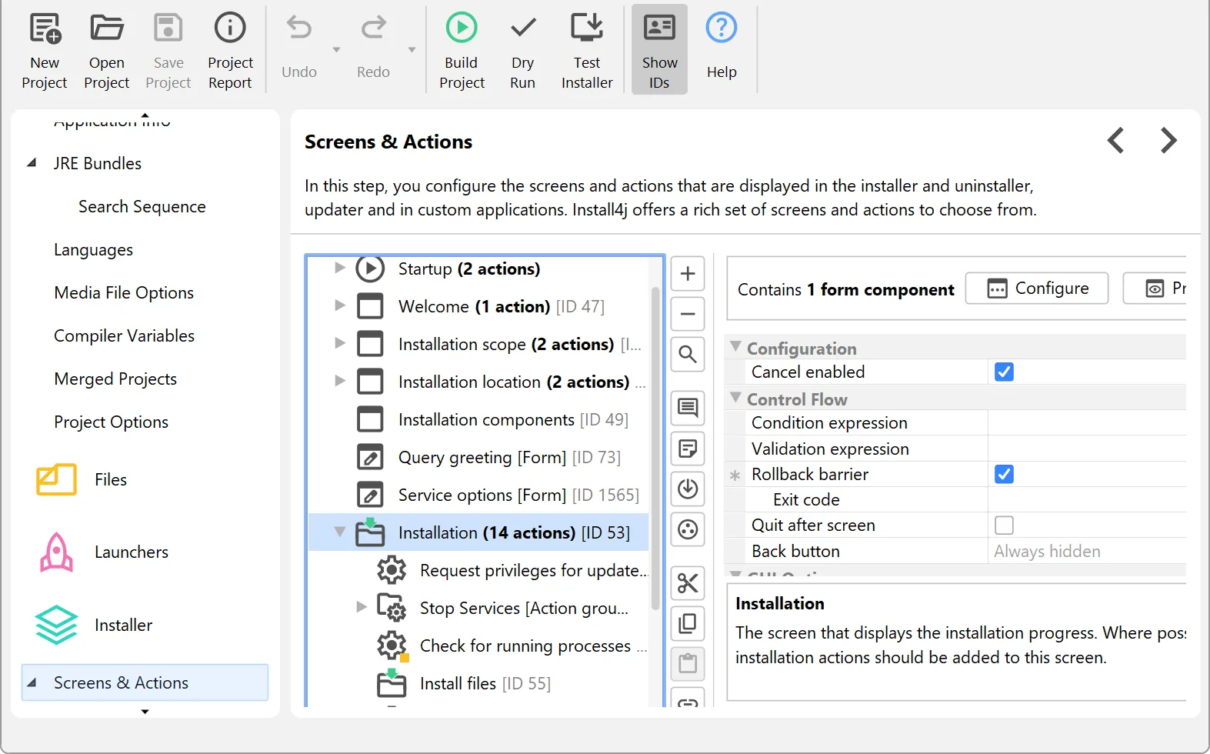1210x754 pixels.
Task: Click the plus button to add a screen or action
Action: point(688,274)
